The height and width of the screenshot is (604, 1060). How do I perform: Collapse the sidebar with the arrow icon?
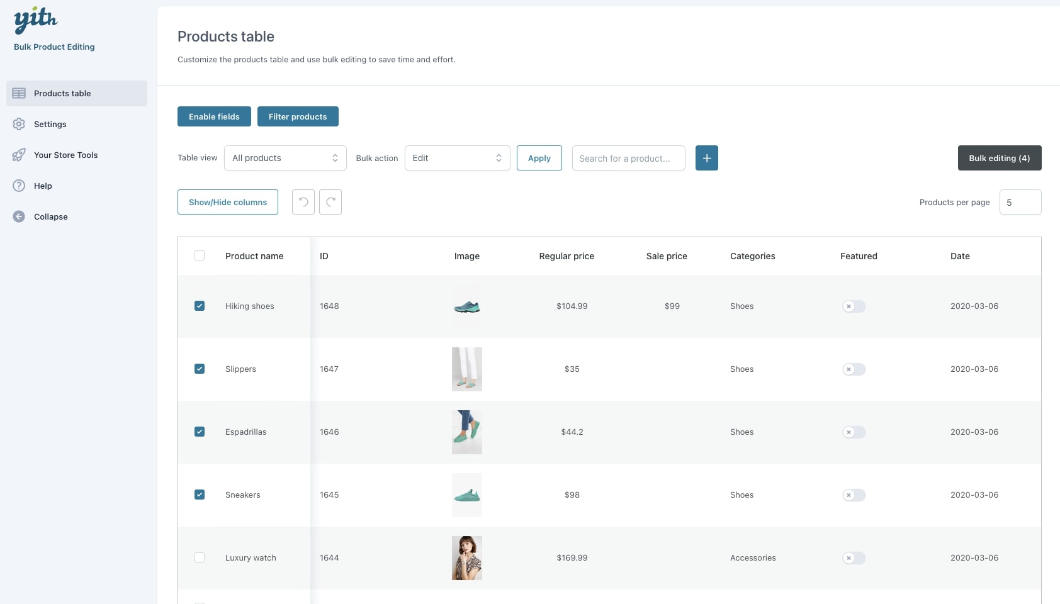(19, 216)
